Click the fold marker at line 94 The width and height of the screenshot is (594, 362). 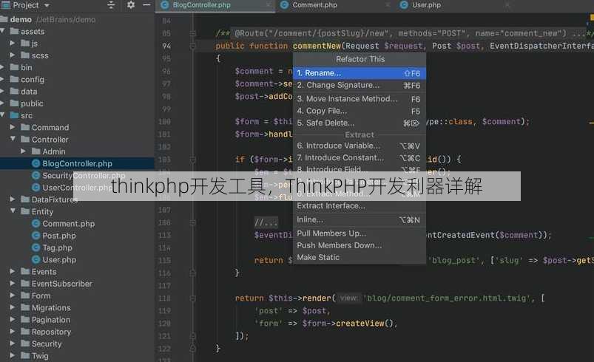(x=193, y=46)
